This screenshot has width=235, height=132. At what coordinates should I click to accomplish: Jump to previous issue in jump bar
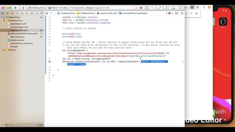coord(167,13)
